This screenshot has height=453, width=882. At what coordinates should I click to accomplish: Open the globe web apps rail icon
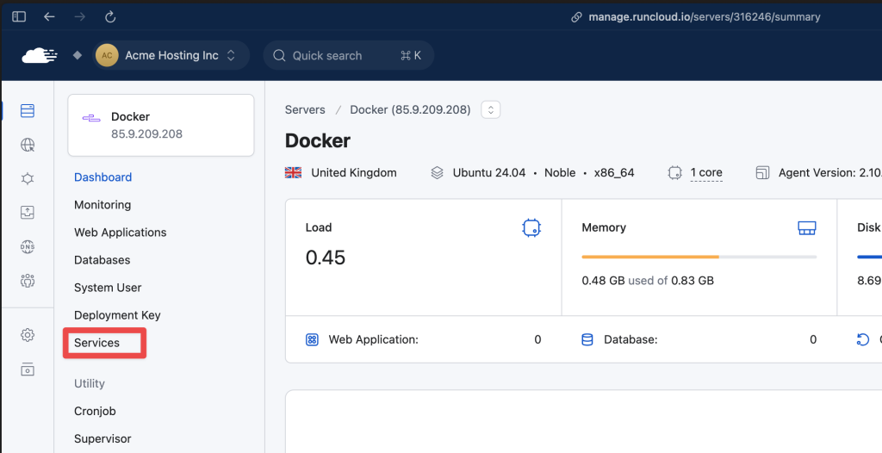point(27,145)
